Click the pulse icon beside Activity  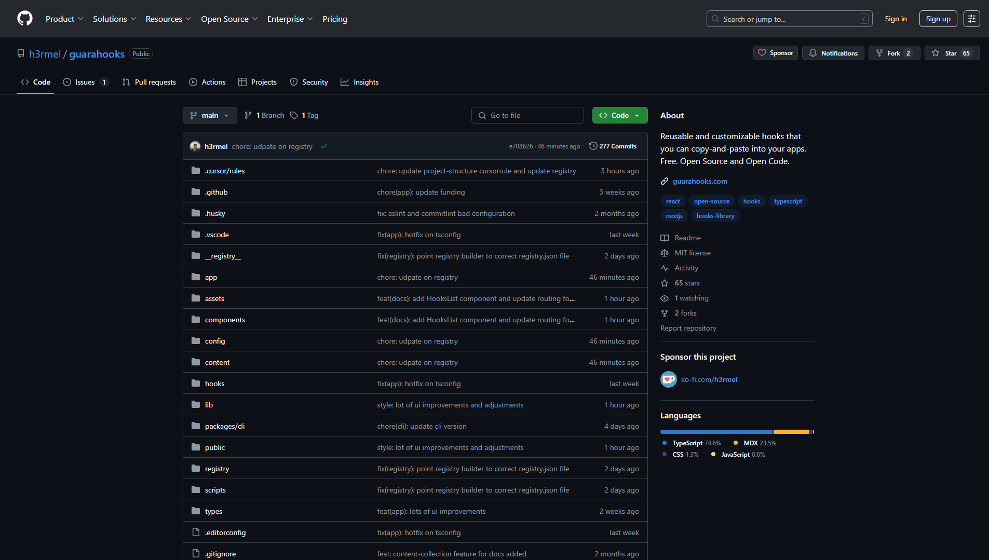pyautogui.click(x=664, y=268)
